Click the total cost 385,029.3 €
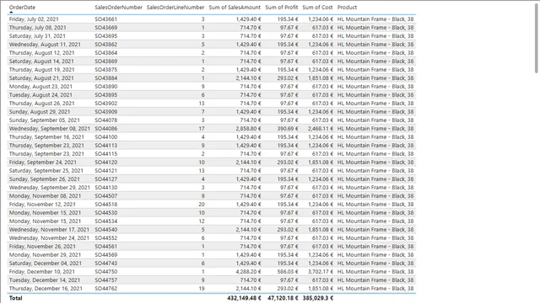540x303 pixels. (318, 298)
